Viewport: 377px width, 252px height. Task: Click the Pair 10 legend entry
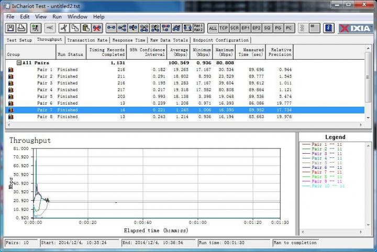(x=324, y=186)
